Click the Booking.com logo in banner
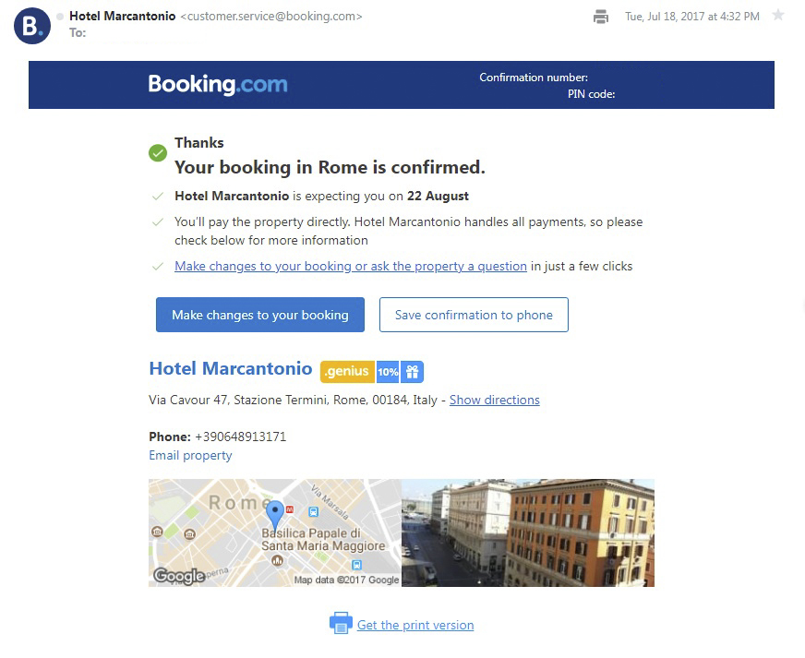Image resolution: width=805 pixels, height=658 pixels. (x=218, y=84)
